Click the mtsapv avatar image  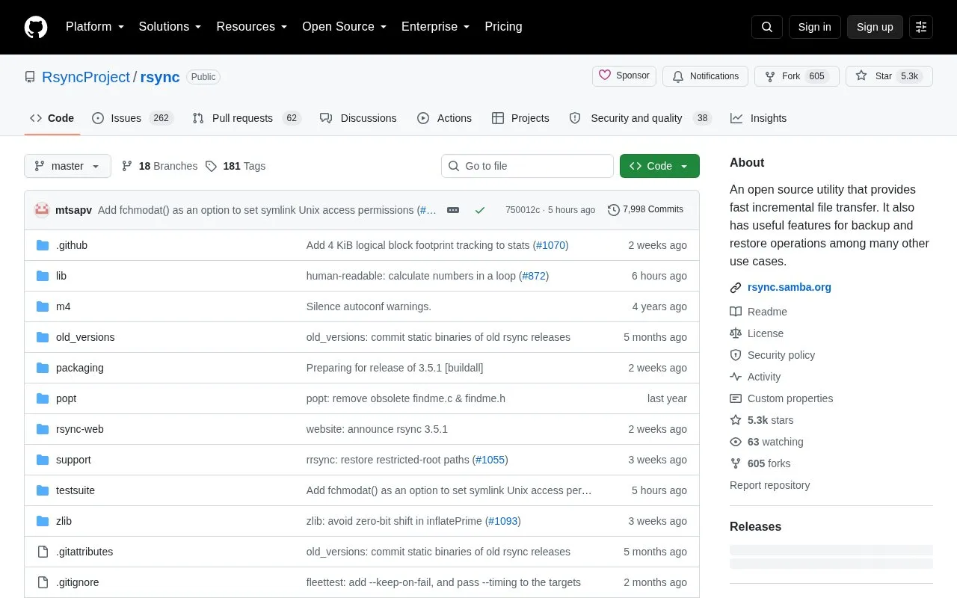point(42,210)
